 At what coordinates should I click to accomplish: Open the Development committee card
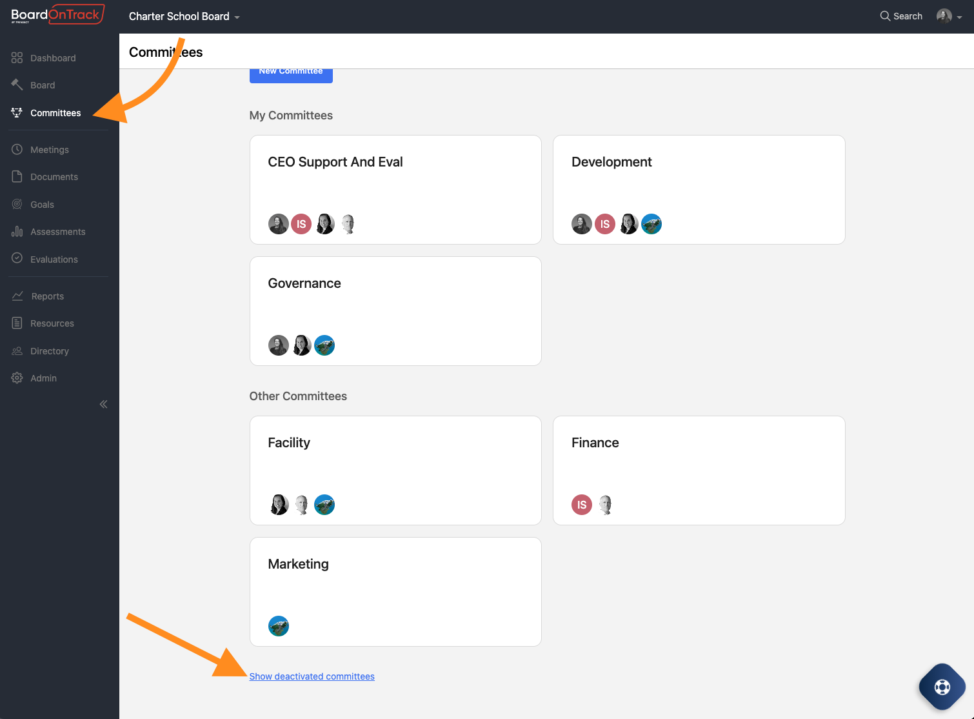click(699, 190)
